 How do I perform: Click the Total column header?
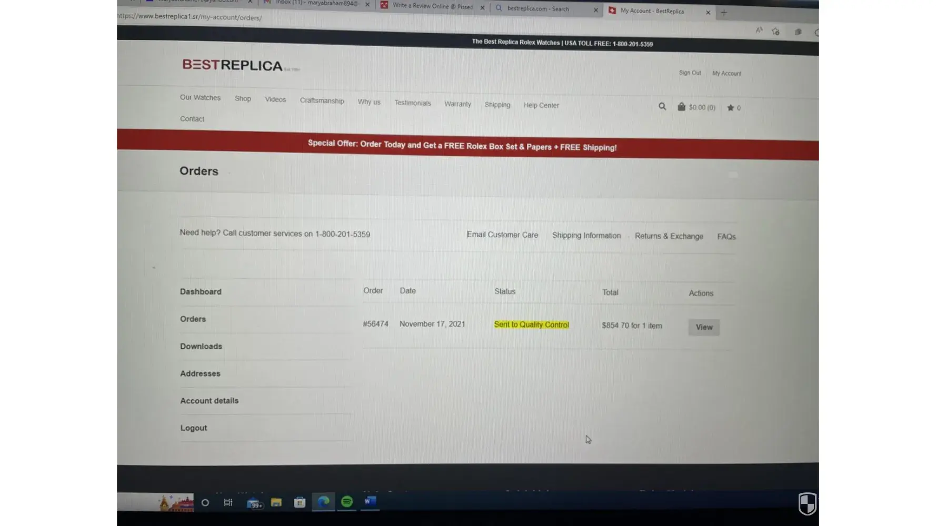coord(610,292)
